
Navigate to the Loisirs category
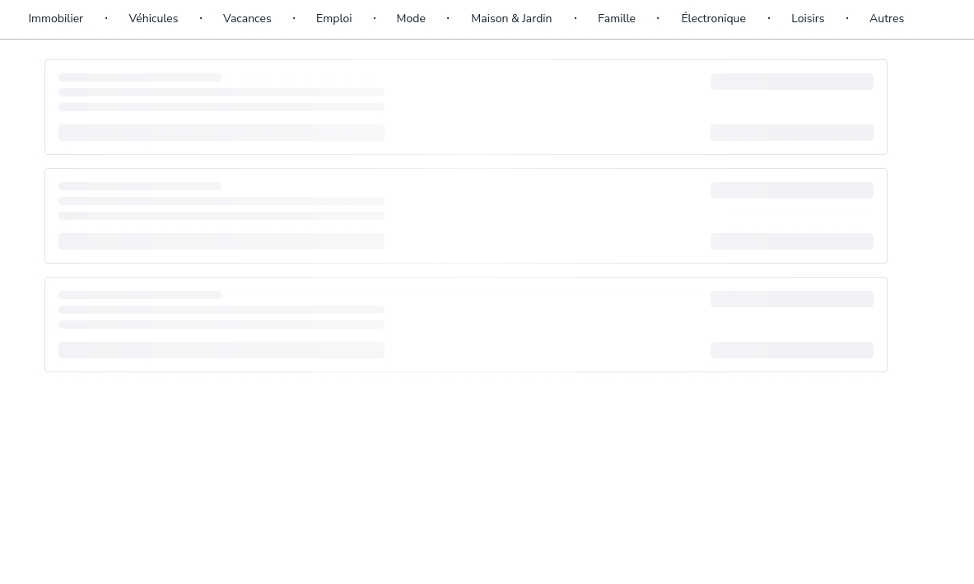coord(807,18)
